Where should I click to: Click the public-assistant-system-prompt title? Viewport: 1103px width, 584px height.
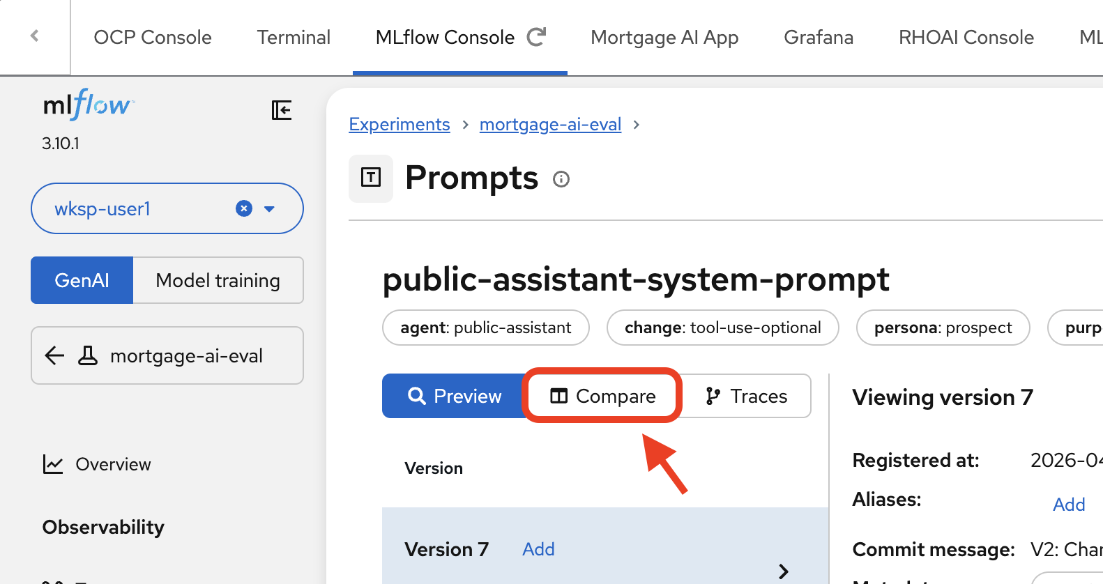coord(636,280)
